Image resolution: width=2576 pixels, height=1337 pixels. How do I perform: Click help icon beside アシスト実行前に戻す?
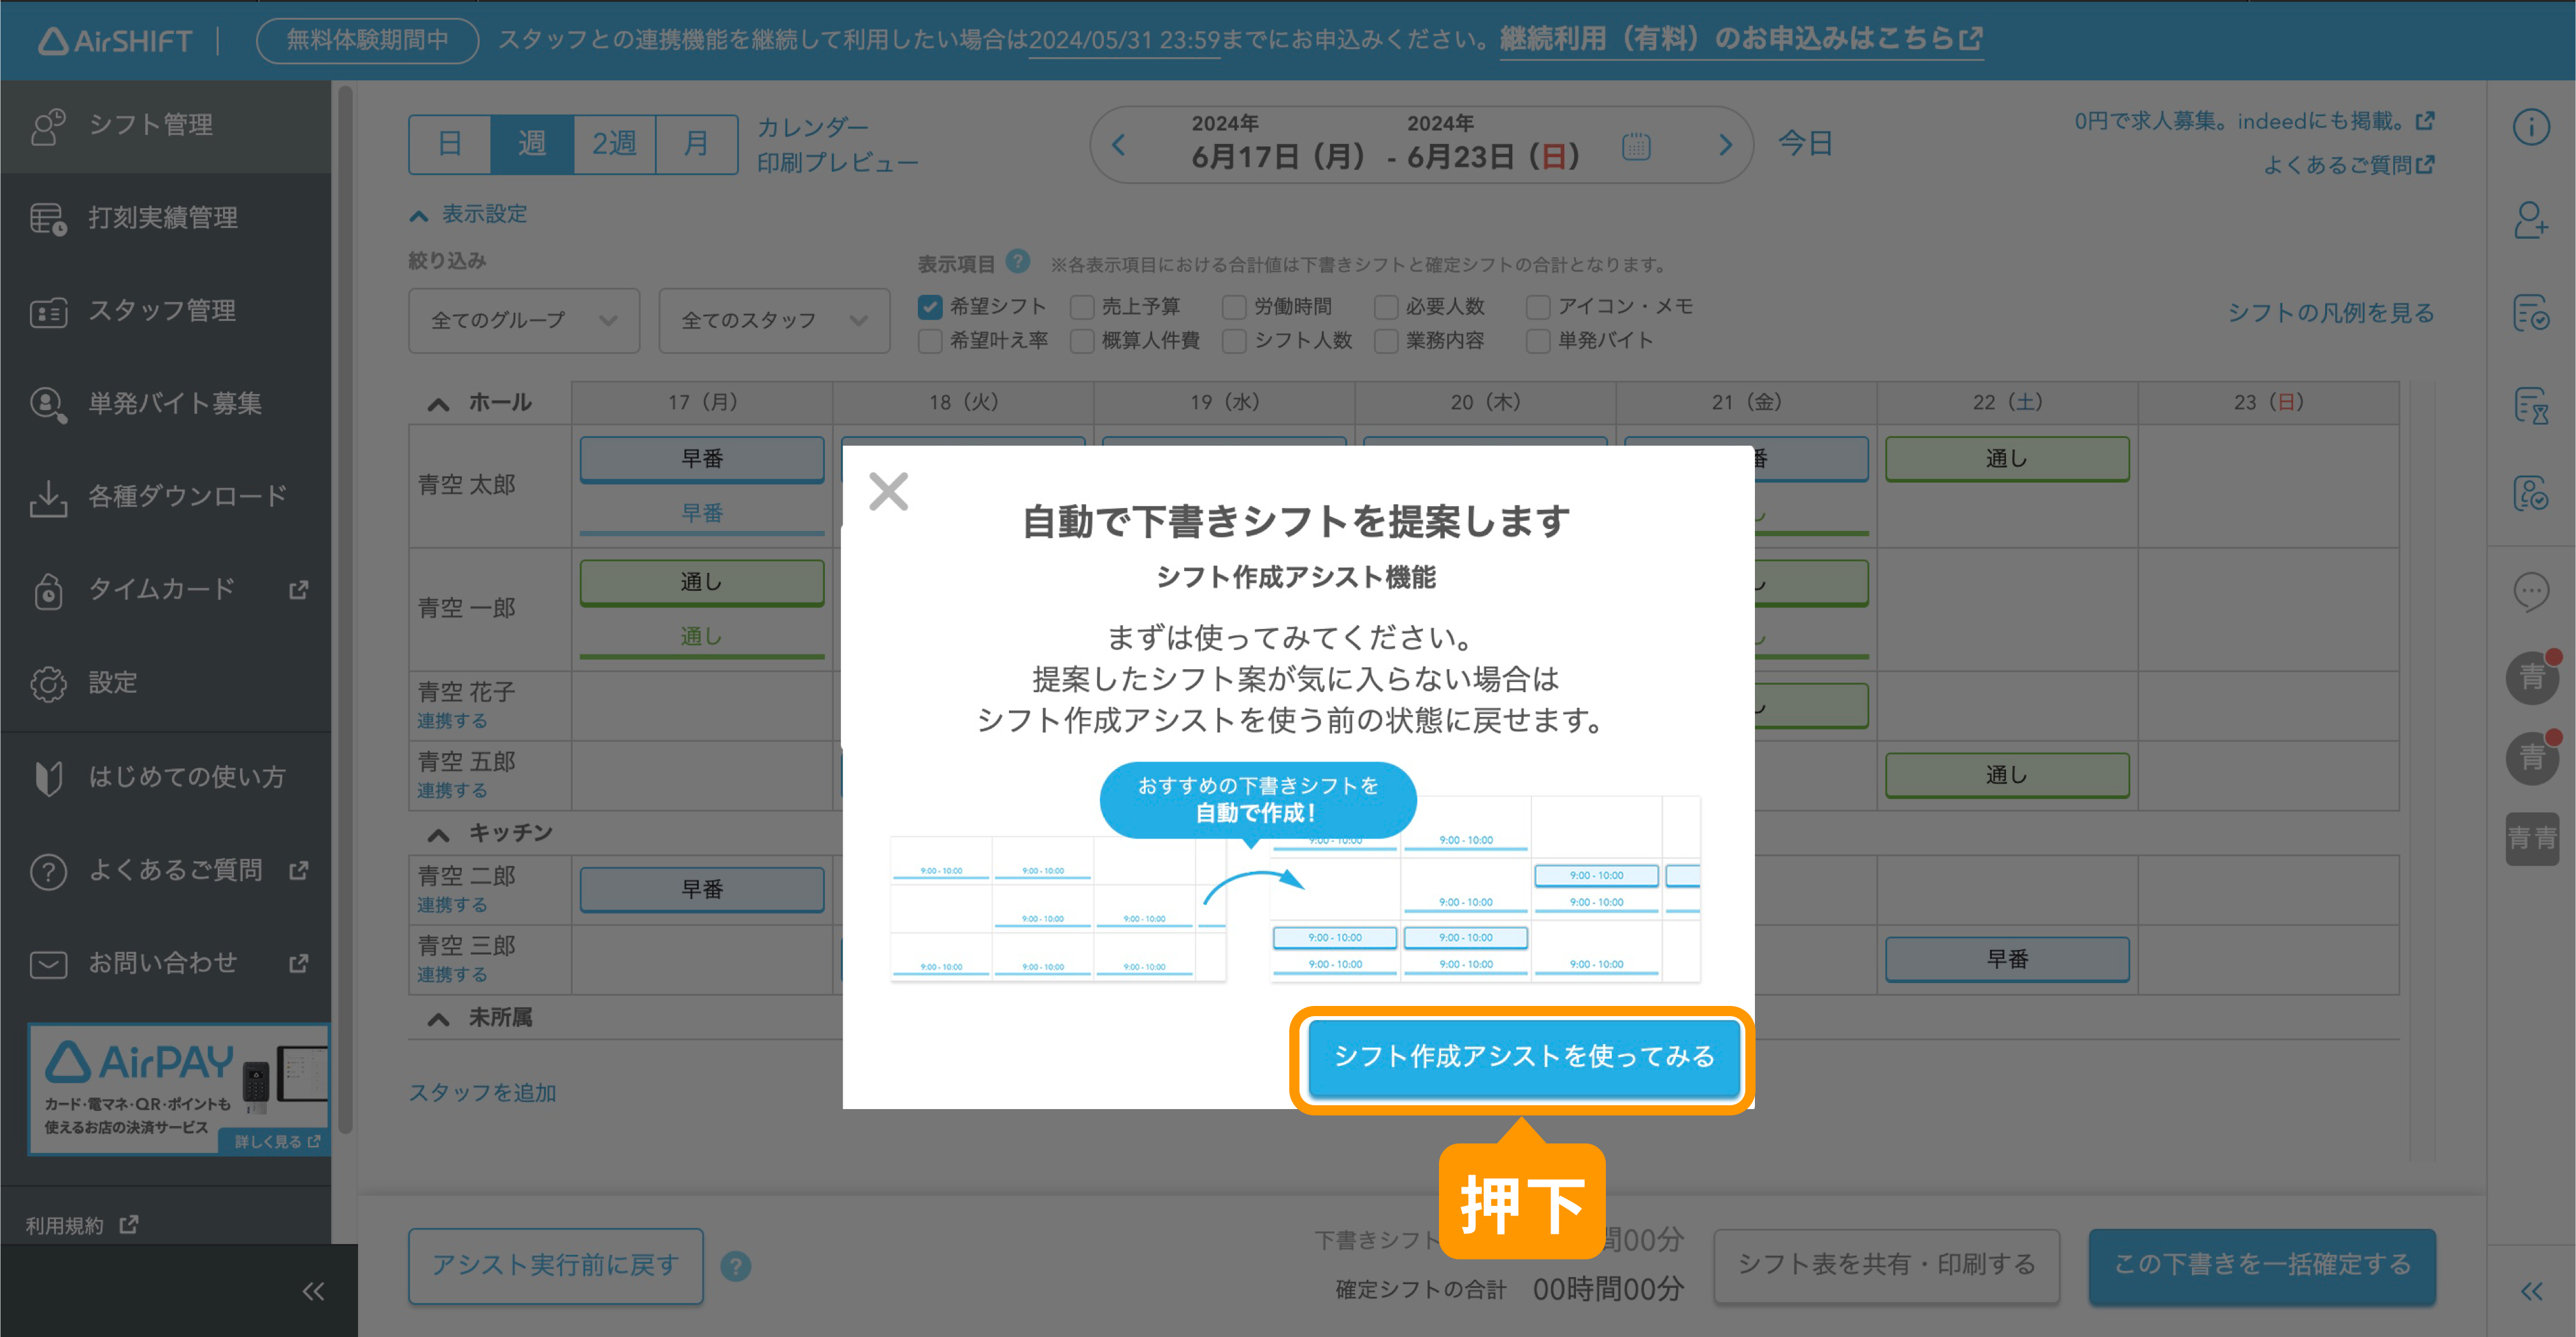tap(735, 1267)
